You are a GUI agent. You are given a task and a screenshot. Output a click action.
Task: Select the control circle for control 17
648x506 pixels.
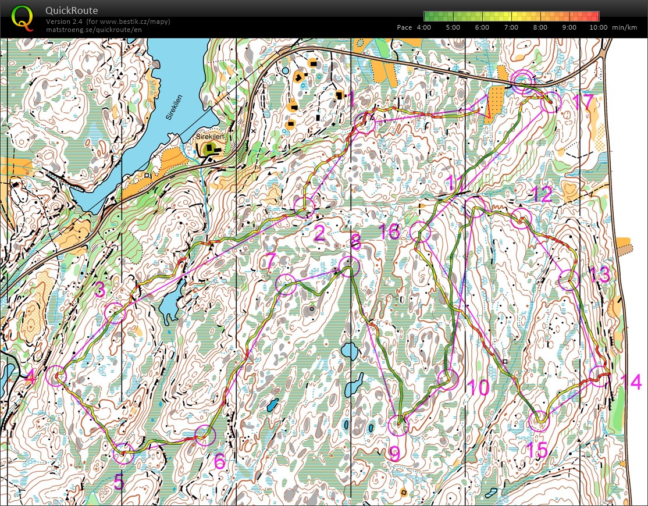[551, 102]
